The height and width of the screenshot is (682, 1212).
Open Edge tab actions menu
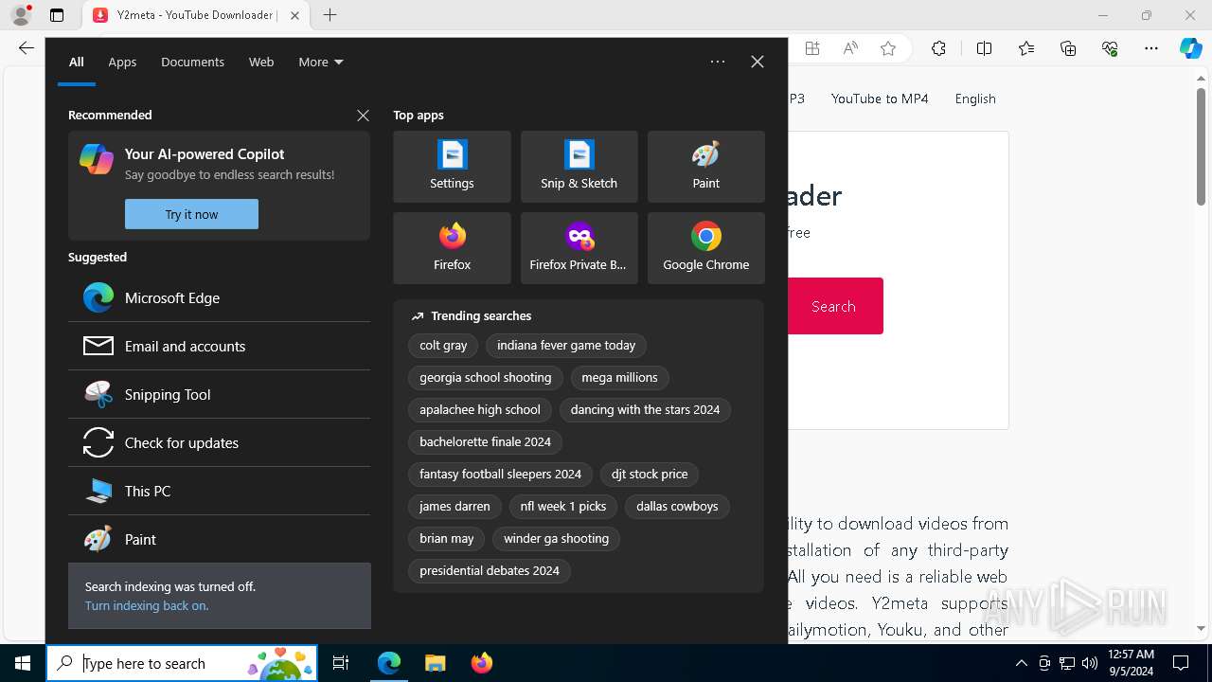57,15
